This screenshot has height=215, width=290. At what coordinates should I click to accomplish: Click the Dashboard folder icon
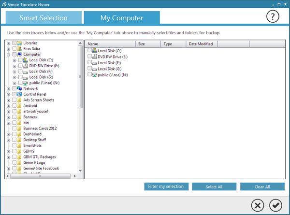(19, 134)
